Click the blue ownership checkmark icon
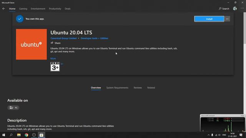 click(20, 19)
